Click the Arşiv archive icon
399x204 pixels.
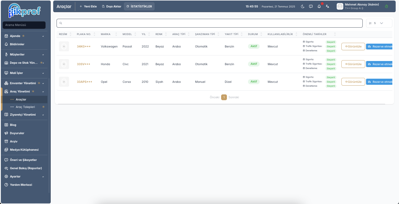[x=6, y=141]
